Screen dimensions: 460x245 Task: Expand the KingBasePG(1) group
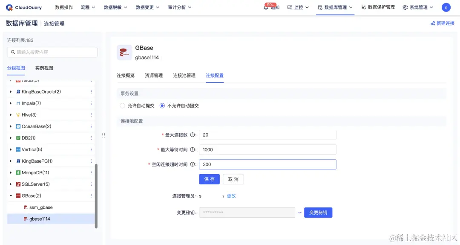click(11, 161)
